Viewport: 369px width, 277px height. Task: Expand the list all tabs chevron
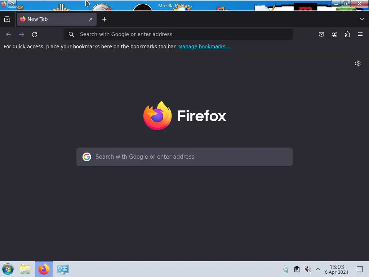coord(362,19)
